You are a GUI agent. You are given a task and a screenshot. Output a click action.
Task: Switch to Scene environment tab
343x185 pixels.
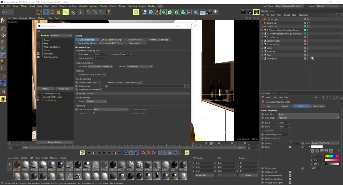(x=135, y=40)
